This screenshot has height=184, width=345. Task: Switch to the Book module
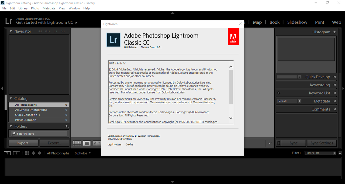275,22
